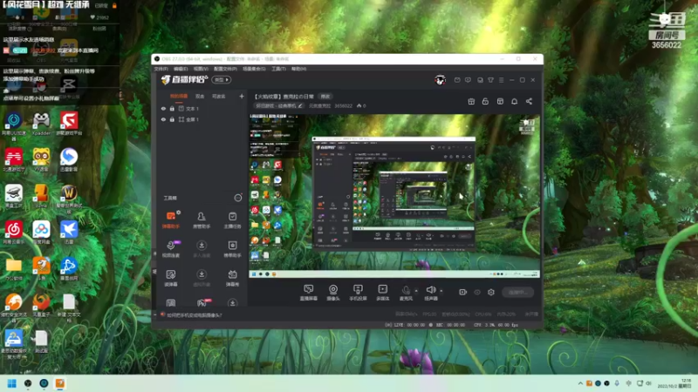Open the 弹幕秀 danmaku show tool
Image resolution: width=698 pixels, height=392 pixels.
click(x=232, y=278)
